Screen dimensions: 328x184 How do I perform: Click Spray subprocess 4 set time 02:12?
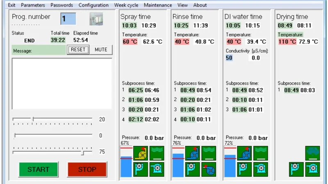[x=136, y=119]
